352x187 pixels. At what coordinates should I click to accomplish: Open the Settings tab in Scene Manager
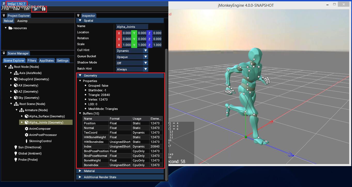pos(63,61)
